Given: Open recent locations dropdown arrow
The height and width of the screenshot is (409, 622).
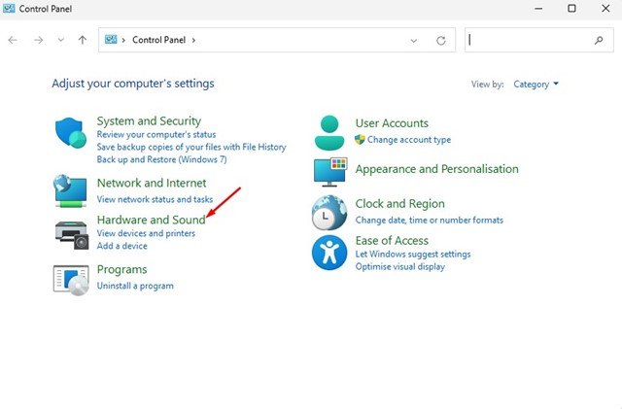Looking at the screenshot, I should tap(60, 40).
